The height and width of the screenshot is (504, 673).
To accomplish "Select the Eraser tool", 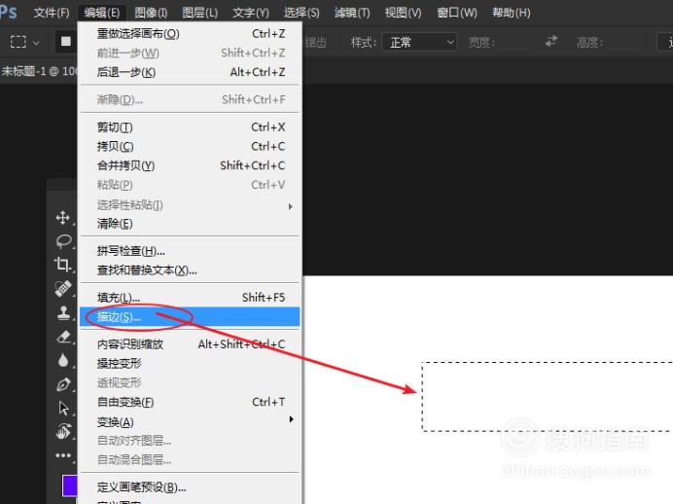I will coord(63,337).
